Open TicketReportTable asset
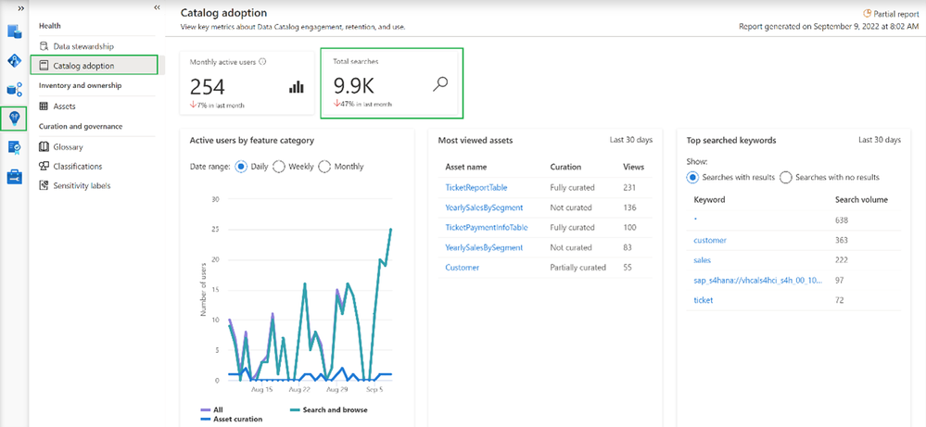 click(x=476, y=187)
